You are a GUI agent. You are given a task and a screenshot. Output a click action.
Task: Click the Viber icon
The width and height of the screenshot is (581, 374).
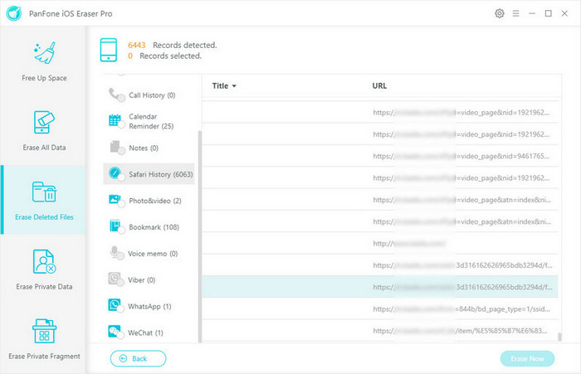(116, 279)
